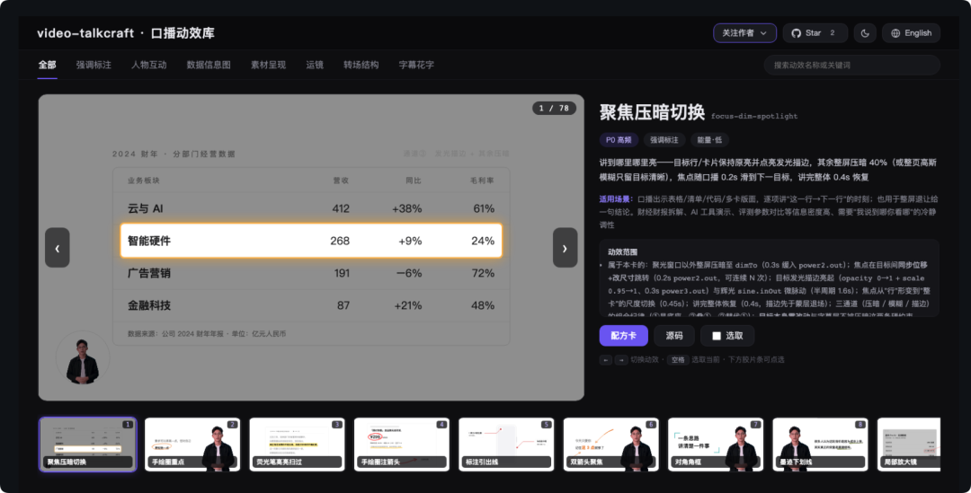Image resolution: width=971 pixels, height=493 pixels.
Task: Click the 聚焦压暗切换 heading
Action: [x=652, y=112]
